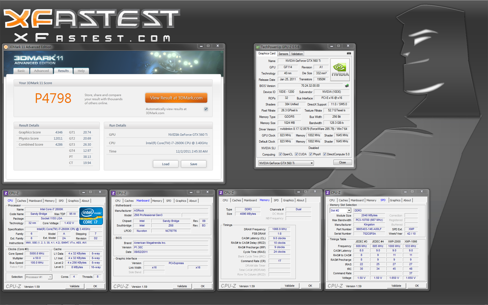Click the GPU-Z window title icon
The image size is (488, 305).
click(x=258, y=47)
